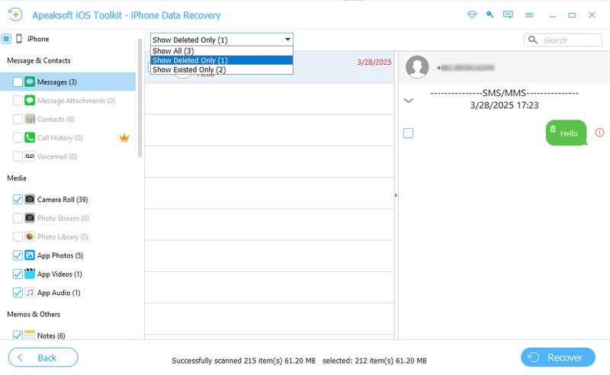Click the premium crown icon beside Call History

pyautogui.click(x=124, y=137)
